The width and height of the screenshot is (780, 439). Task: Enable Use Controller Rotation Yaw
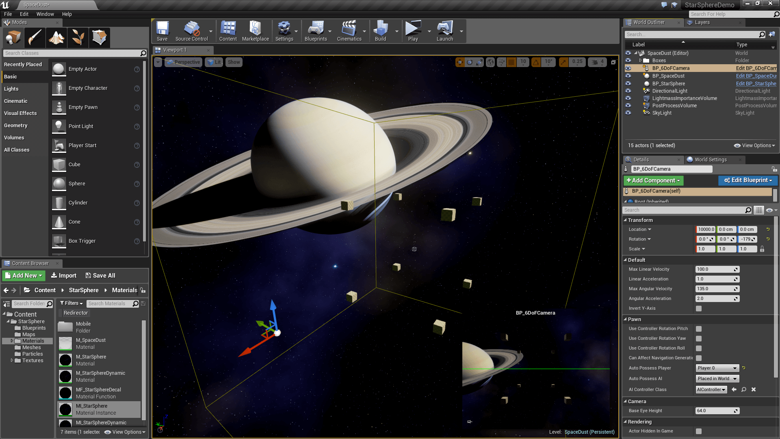698,338
